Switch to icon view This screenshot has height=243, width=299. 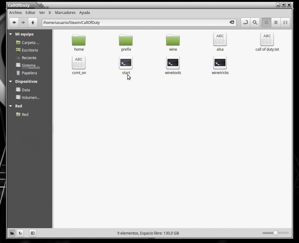(266, 22)
